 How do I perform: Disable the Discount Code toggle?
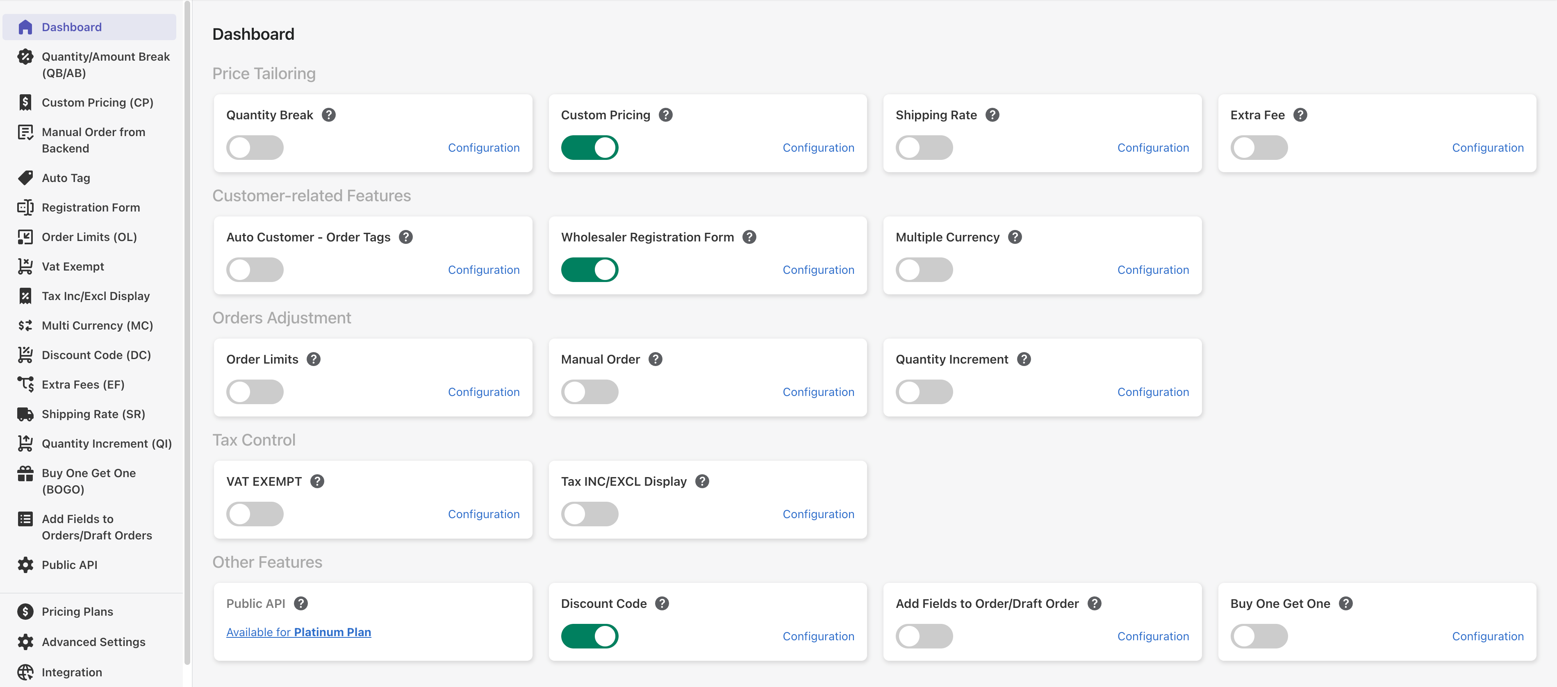[590, 636]
